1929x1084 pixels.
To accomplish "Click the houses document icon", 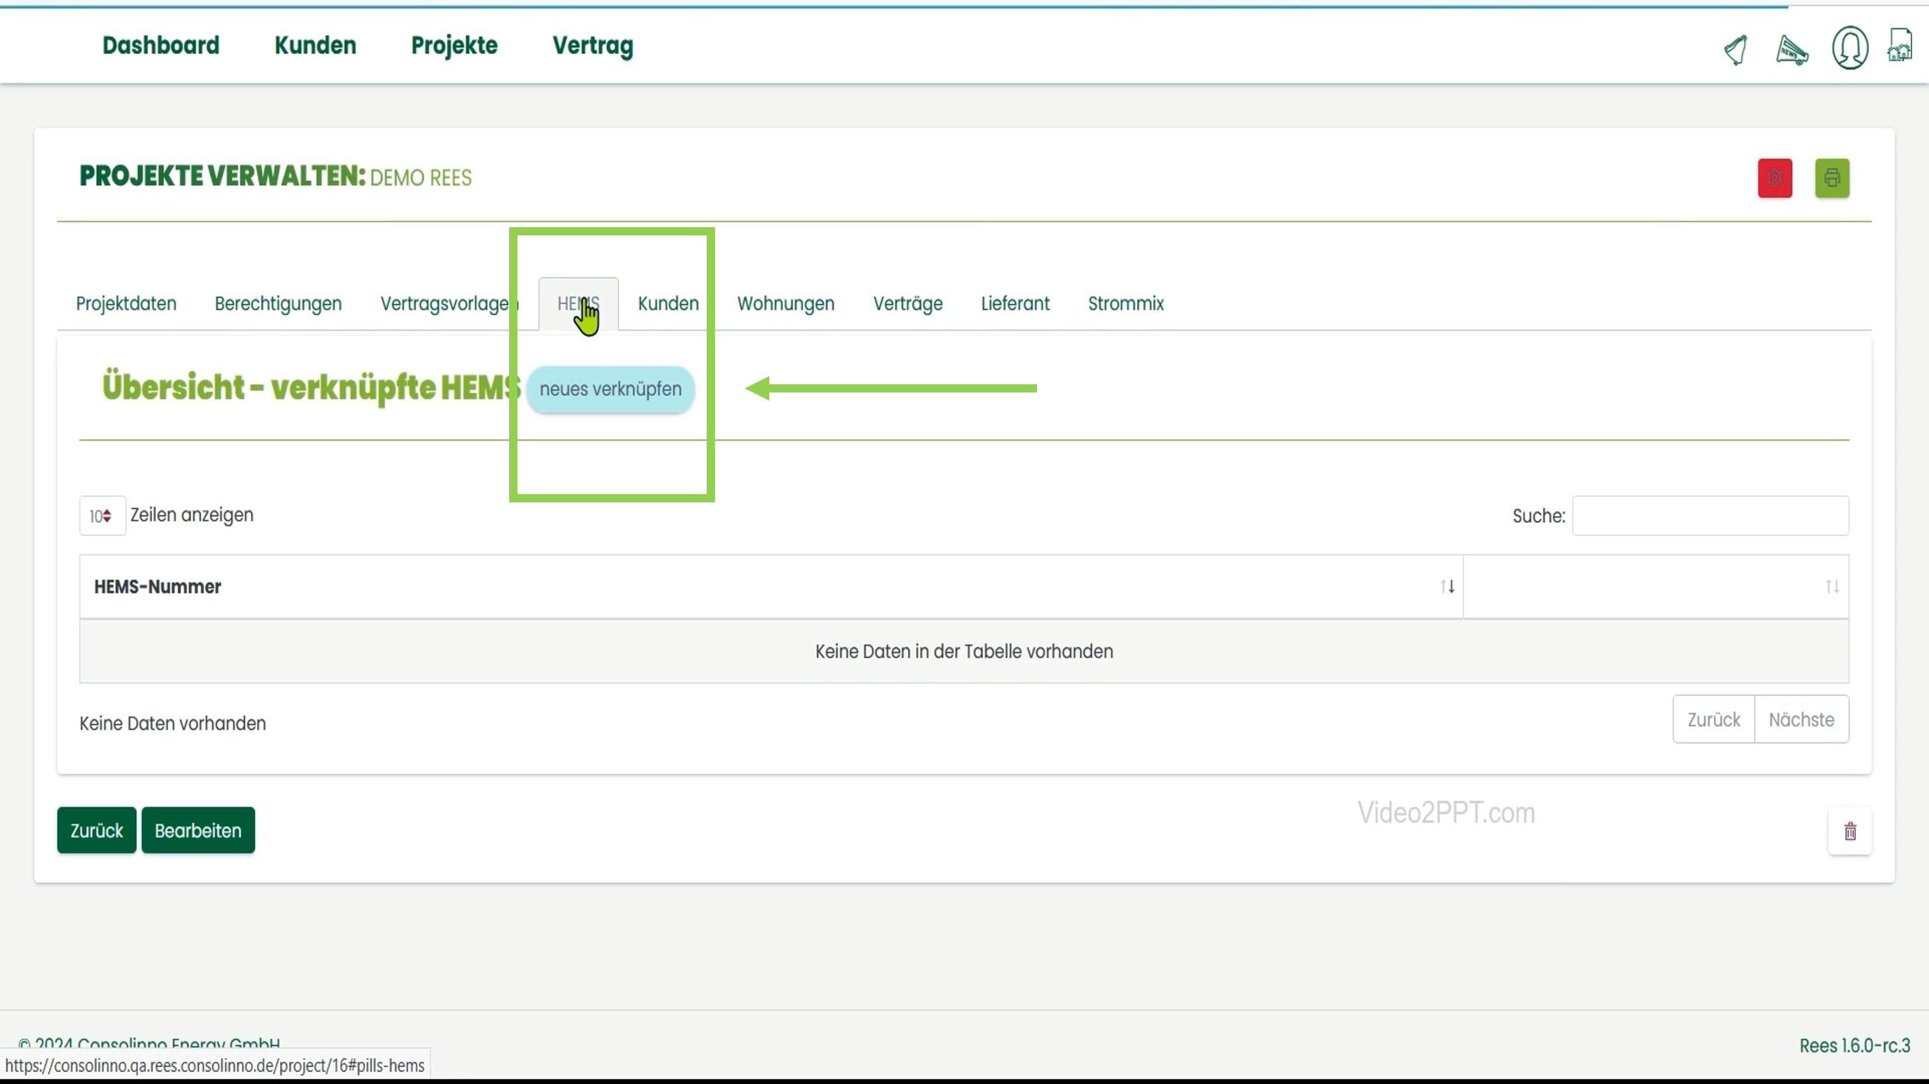I will [x=1900, y=46].
